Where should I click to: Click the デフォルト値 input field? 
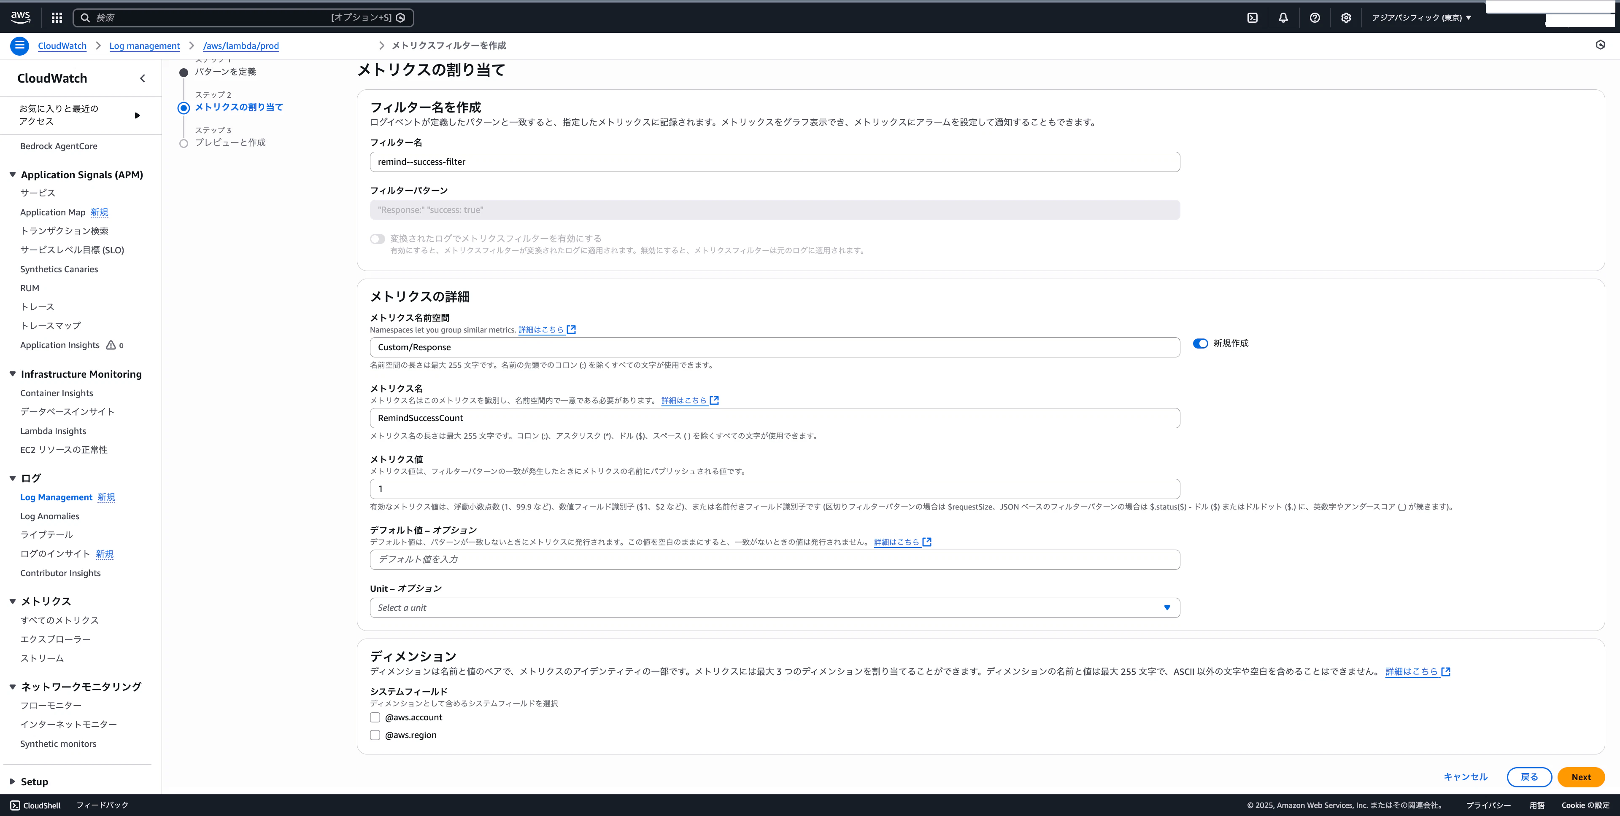(x=774, y=560)
